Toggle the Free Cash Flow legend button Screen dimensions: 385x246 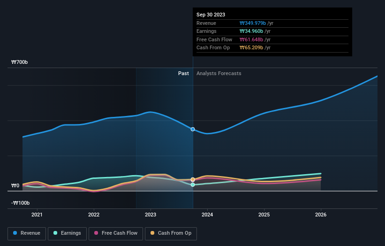click(x=116, y=233)
